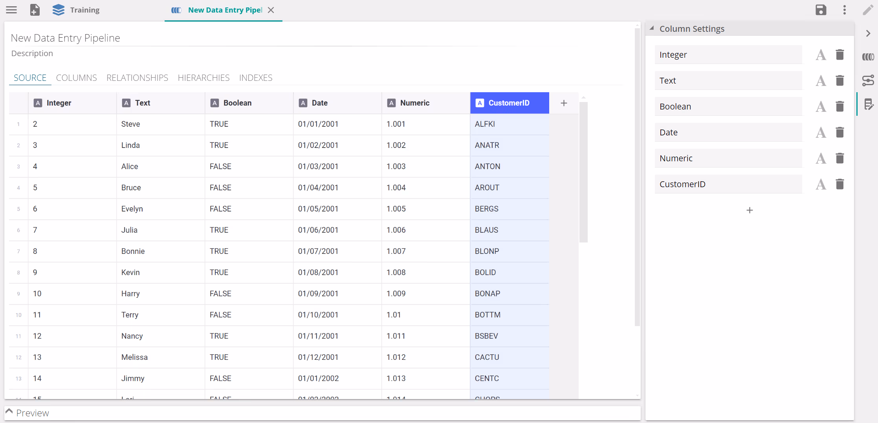The image size is (878, 423).
Task: Expand the Preview panel
Action: (x=9, y=412)
